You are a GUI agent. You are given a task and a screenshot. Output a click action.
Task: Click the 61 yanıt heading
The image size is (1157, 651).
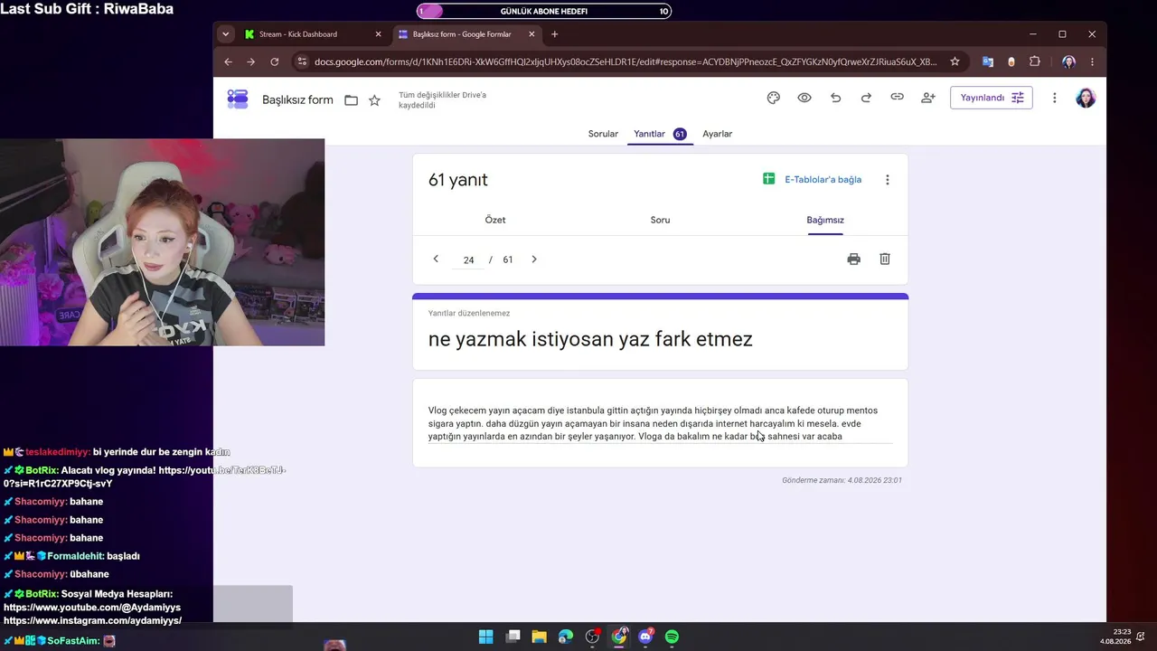(457, 180)
